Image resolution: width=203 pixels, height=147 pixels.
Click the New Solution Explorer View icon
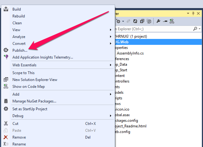(6, 79)
